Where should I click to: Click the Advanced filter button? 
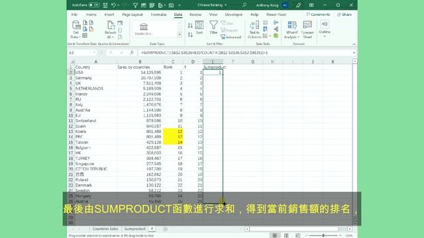[231, 37]
